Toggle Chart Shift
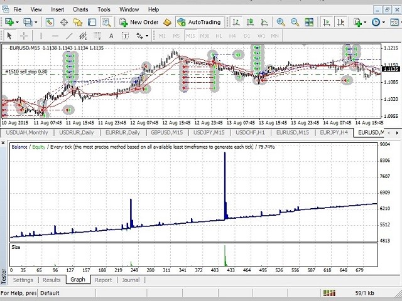Screen dimensions: 402x301 [340, 23]
